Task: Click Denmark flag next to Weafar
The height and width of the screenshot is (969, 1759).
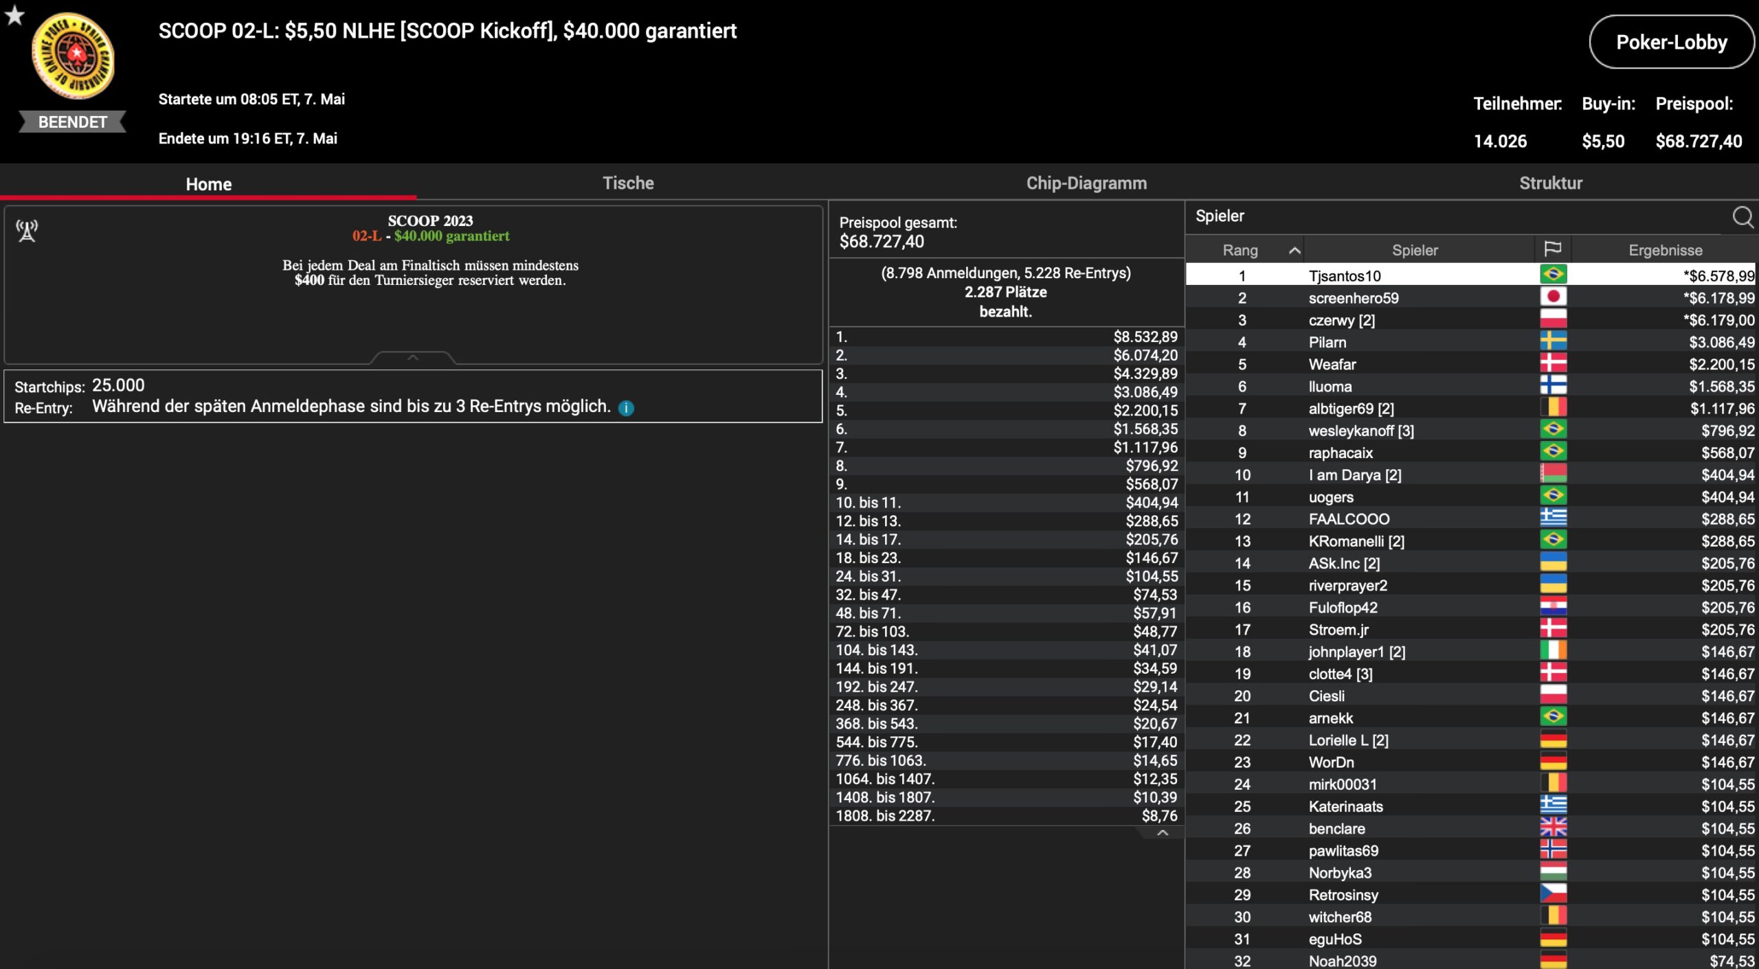Action: pyautogui.click(x=1553, y=363)
